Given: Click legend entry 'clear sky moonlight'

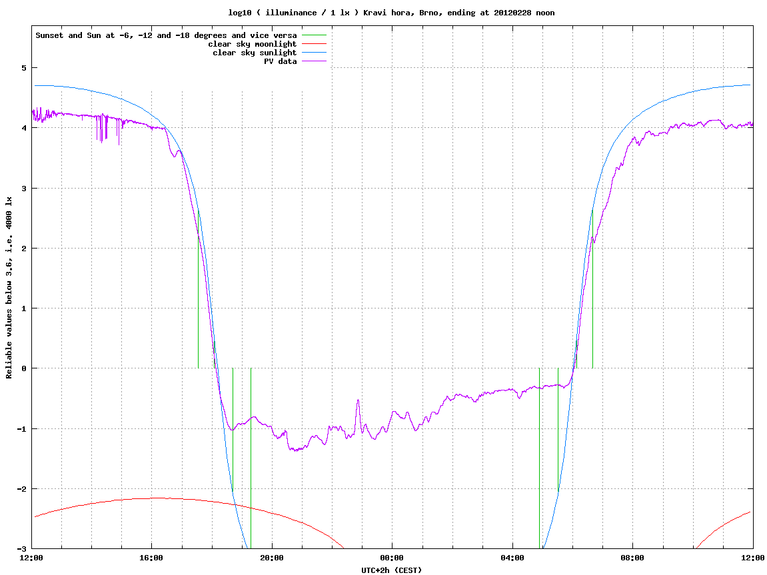Looking at the screenshot, I should [x=253, y=44].
